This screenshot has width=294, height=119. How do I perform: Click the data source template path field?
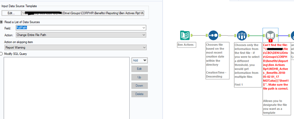pos(83,13)
